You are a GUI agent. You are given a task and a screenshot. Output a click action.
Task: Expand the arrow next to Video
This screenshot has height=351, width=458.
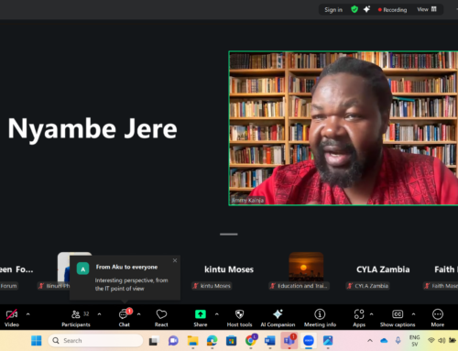coord(28,314)
